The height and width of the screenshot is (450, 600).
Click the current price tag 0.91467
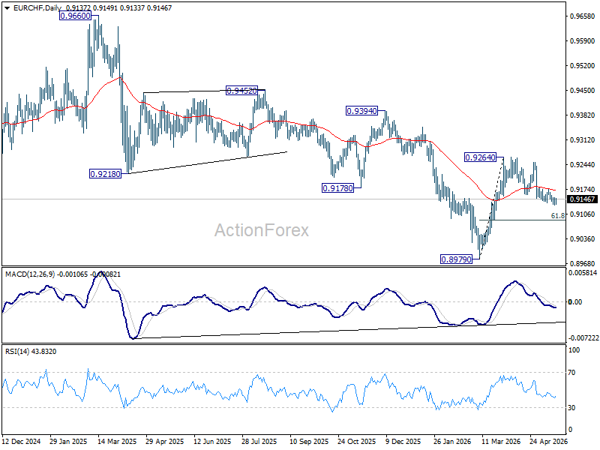click(582, 199)
